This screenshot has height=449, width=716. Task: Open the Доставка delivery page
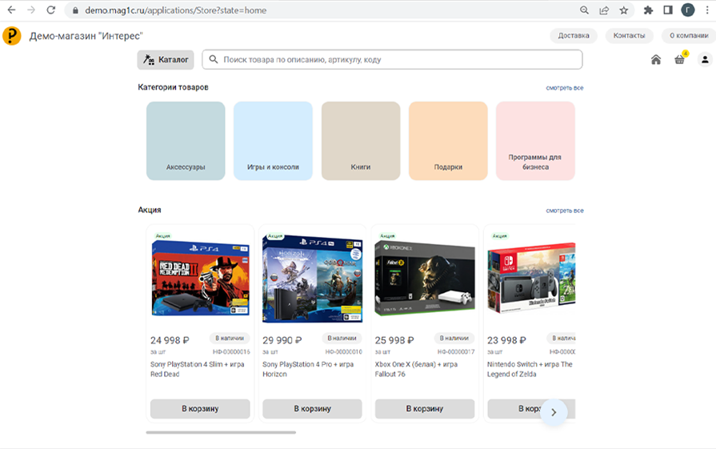(x=574, y=36)
